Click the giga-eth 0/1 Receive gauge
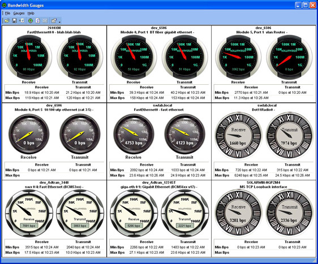The height and width of the screenshot is (264, 318). point(134,213)
